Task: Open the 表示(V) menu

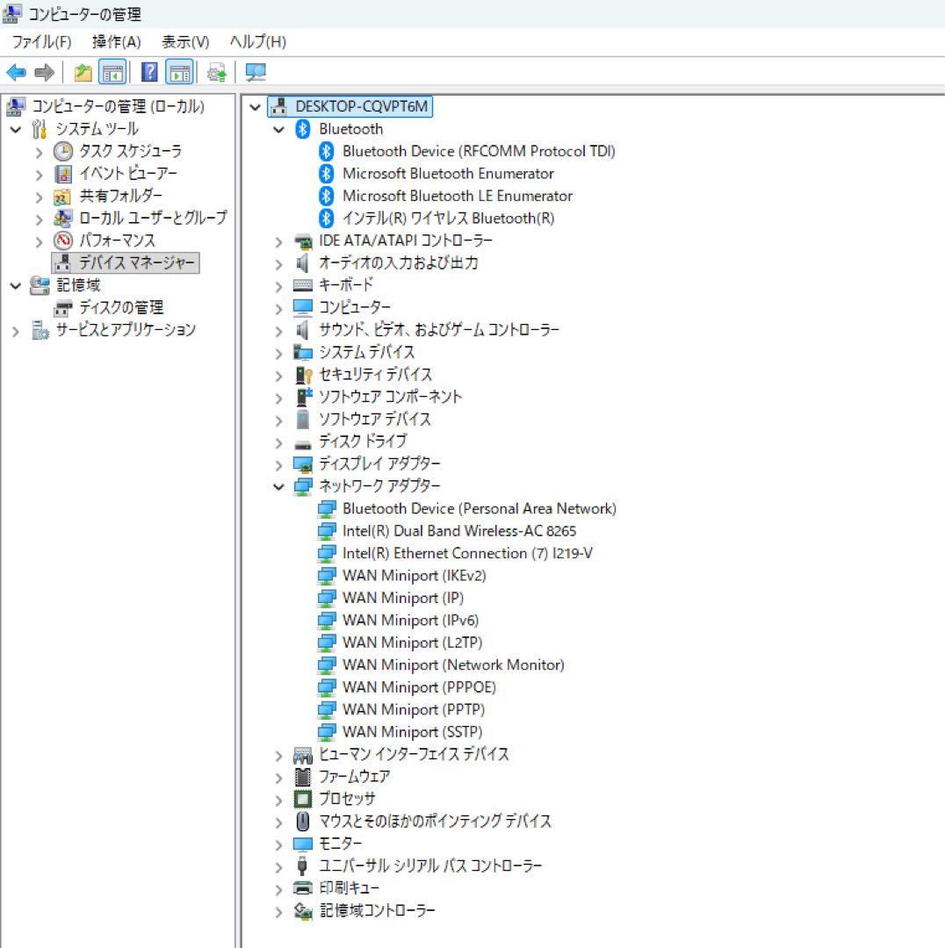Action: click(184, 41)
